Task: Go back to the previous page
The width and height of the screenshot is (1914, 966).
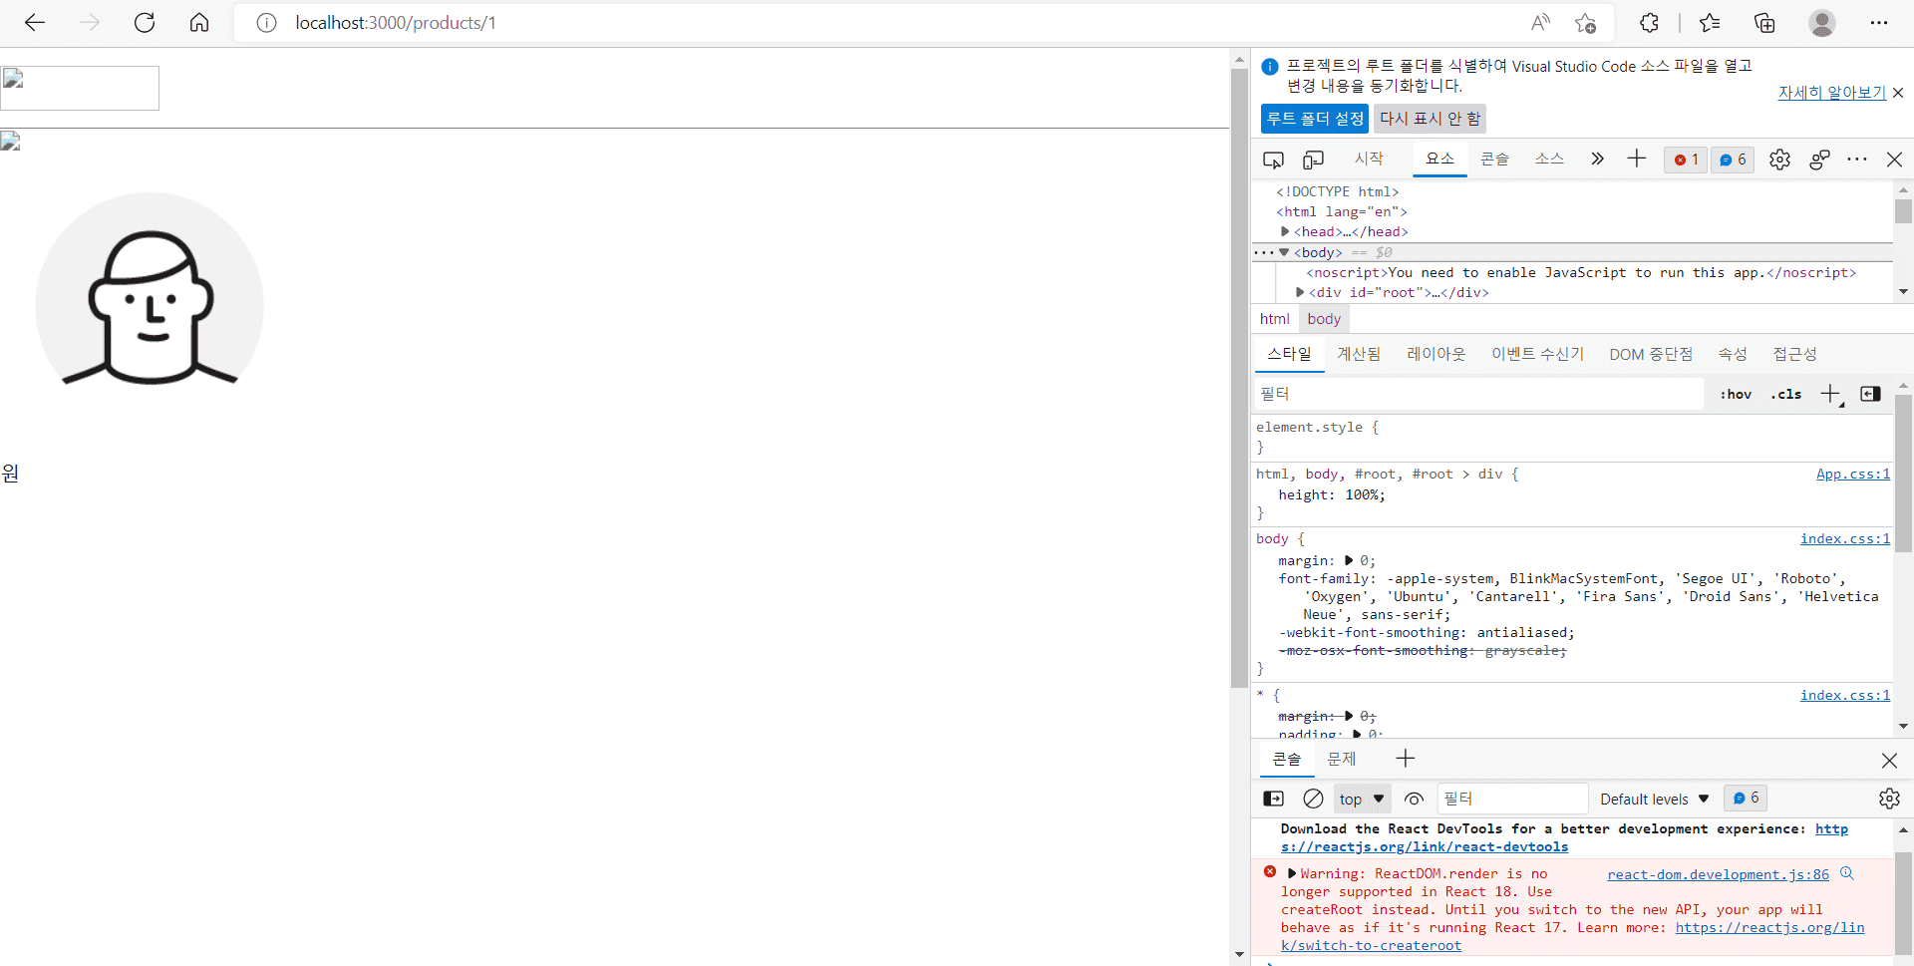Action: pos(35,23)
